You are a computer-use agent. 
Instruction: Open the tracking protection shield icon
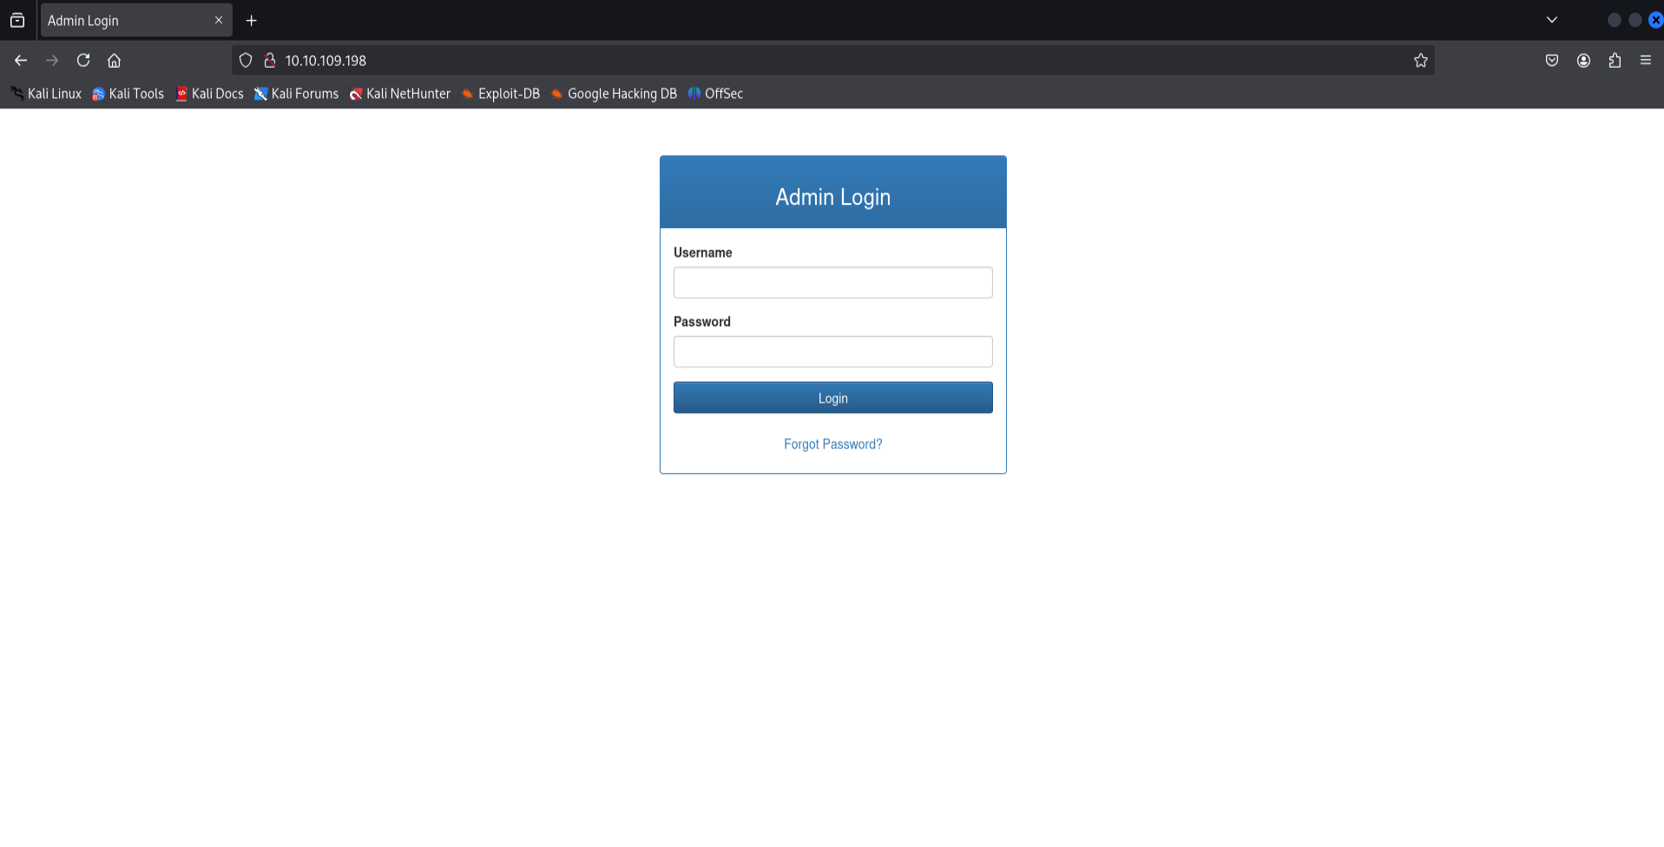(246, 61)
